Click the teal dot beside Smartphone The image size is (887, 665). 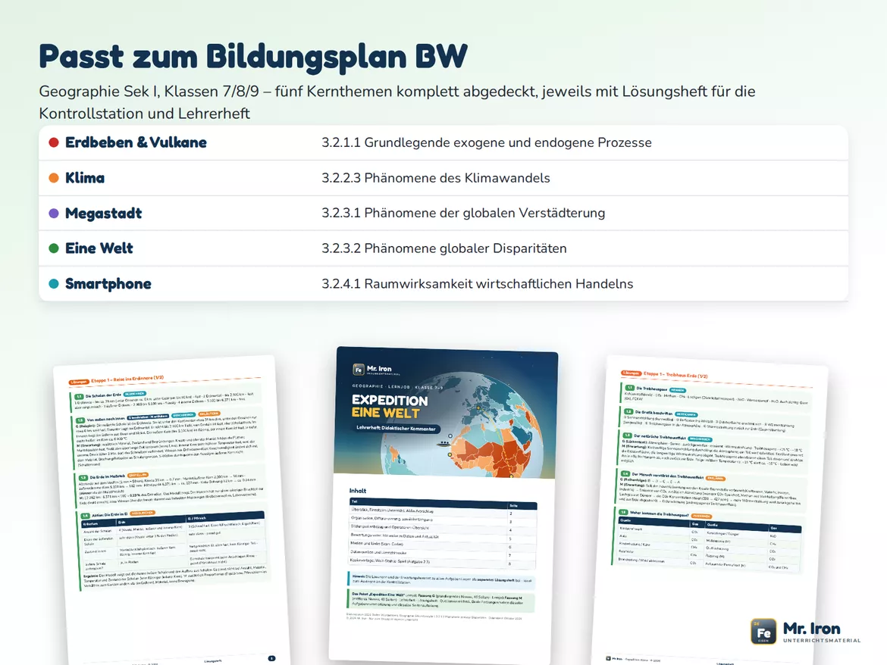(54, 283)
